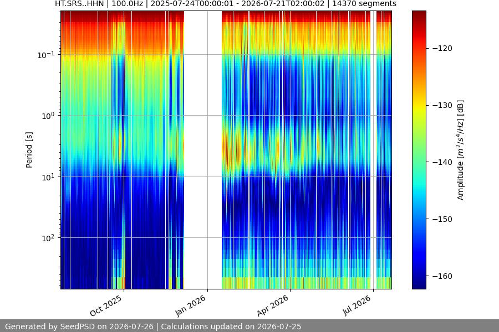Select the 'Jul 2026' x-axis label
This screenshot has height=332, width=499.
[x=357, y=305]
